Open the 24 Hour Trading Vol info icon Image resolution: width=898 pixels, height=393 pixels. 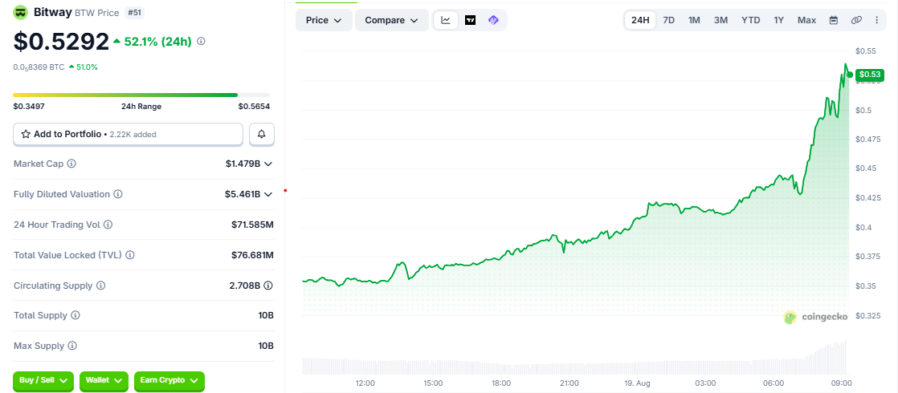tap(108, 225)
